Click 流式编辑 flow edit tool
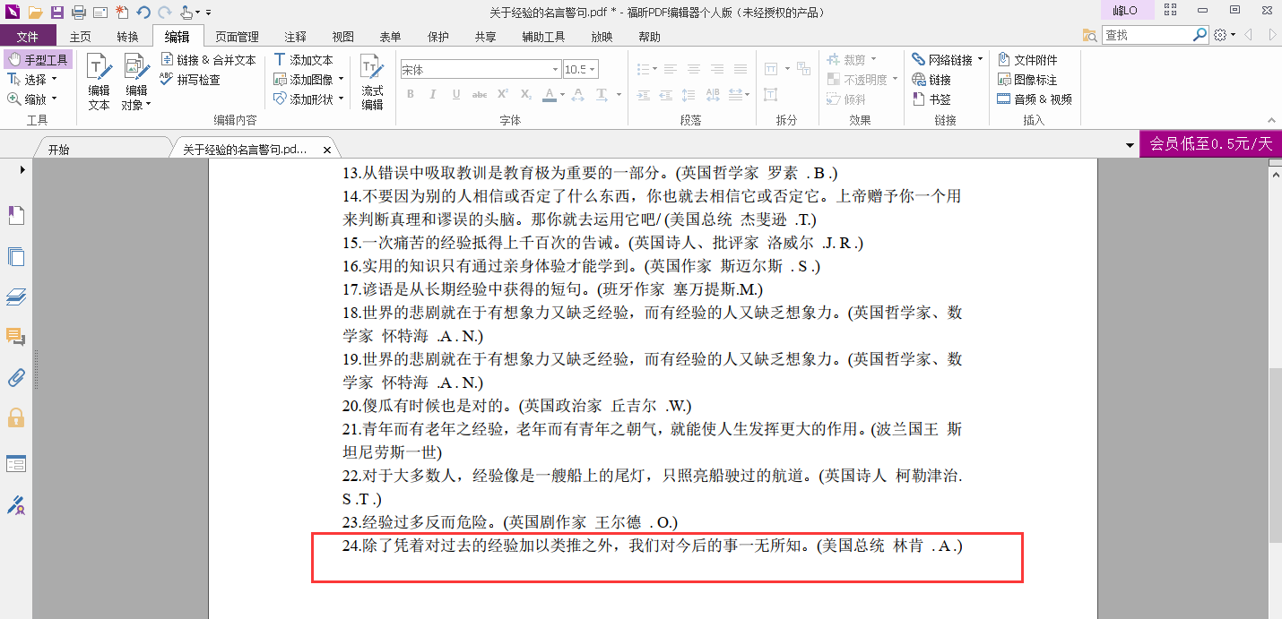The height and width of the screenshot is (619, 1282). pyautogui.click(x=372, y=81)
